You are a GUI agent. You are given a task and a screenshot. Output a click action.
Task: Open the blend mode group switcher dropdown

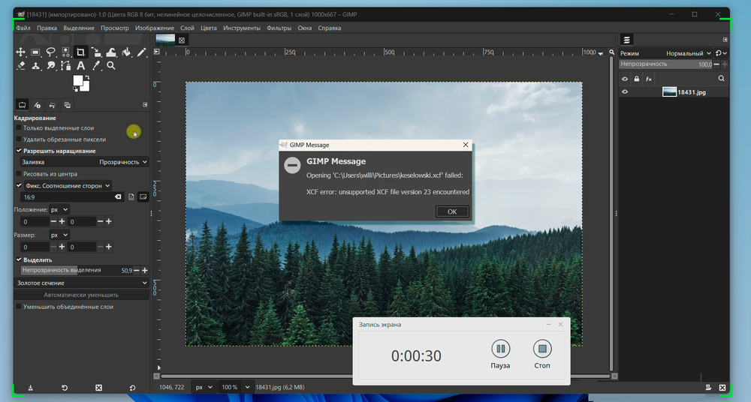721,53
